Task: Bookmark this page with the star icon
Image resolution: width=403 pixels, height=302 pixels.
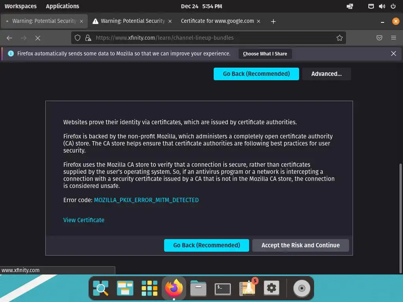Action: [x=340, y=38]
